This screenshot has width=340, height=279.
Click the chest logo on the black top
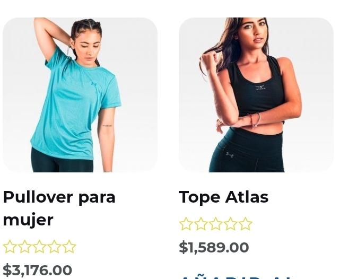[x=260, y=88]
